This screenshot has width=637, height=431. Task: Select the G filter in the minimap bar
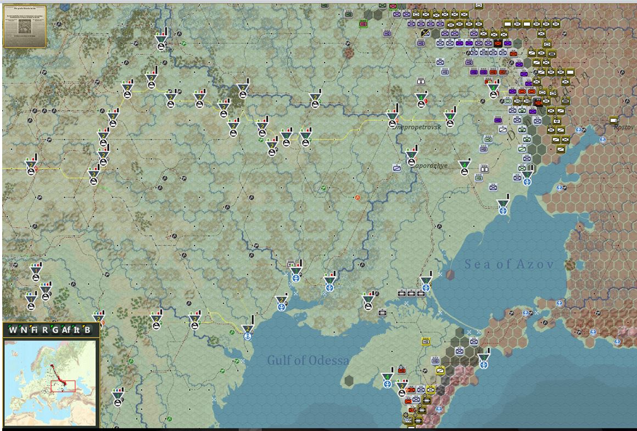[55, 329]
